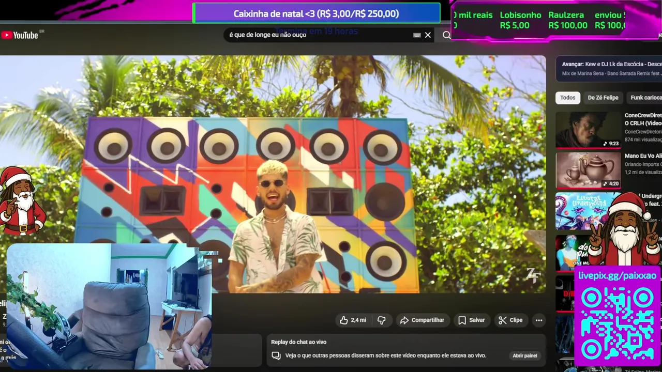Click the chat replay speech bubble icon
This screenshot has height=372, width=662.
[x=276, y=355]
